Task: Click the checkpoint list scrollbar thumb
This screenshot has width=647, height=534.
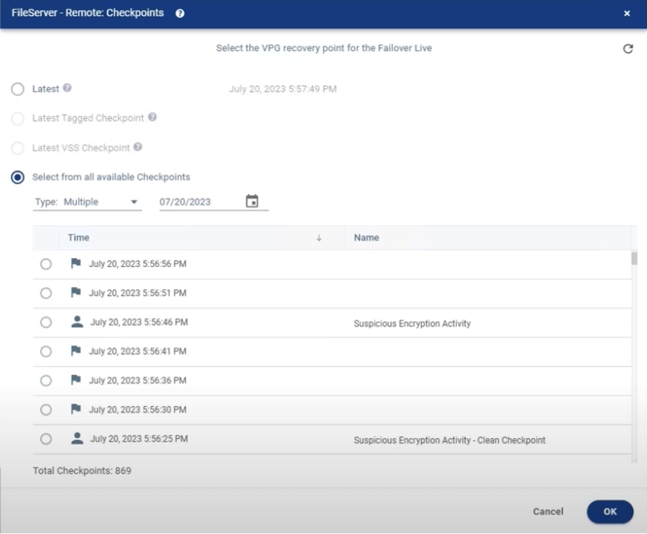Action: click(634, 258)
